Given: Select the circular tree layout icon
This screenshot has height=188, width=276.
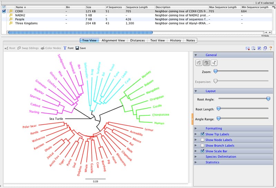Looking at the screenshot, I should (206, 63).
